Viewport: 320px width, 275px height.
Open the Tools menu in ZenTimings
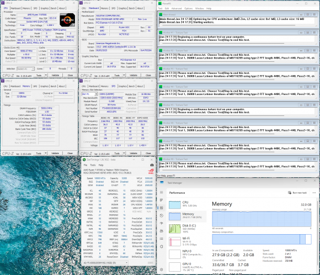[x=93, y=165]
